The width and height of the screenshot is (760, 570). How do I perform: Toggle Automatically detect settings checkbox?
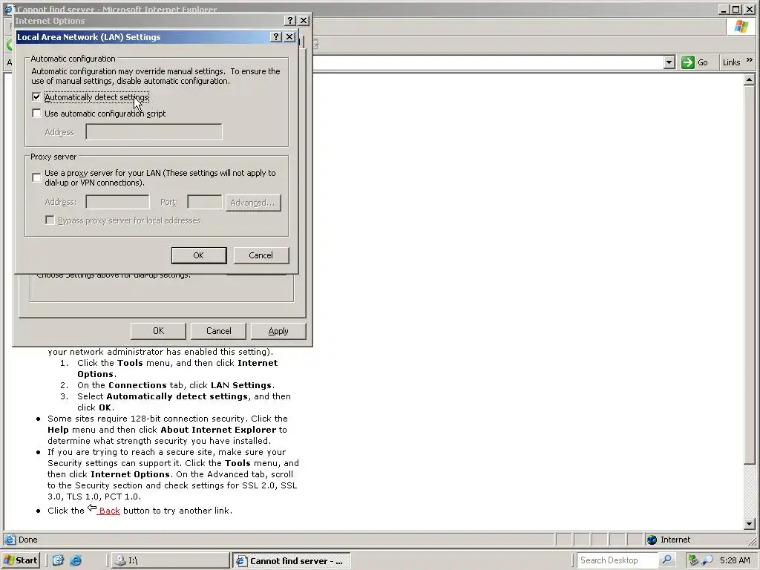(x=36, y=97)
